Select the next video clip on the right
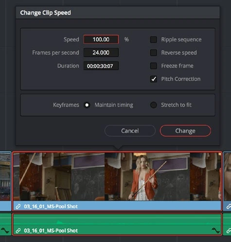The image size is (231, 242). pyautogui.click(x=227, y=181)
